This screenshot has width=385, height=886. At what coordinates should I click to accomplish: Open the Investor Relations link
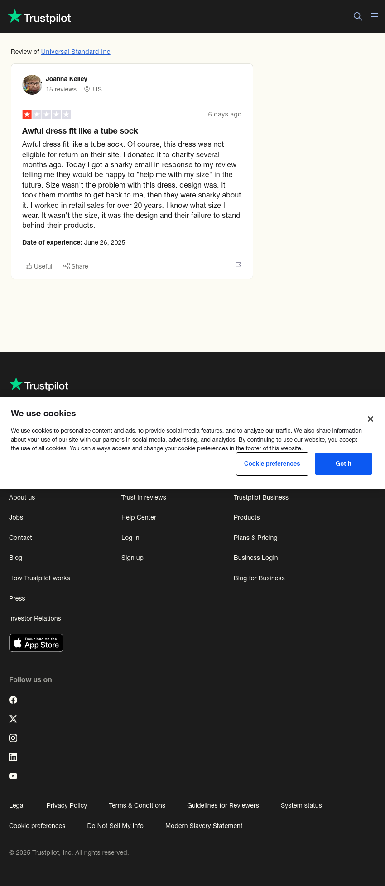point(35,618)
